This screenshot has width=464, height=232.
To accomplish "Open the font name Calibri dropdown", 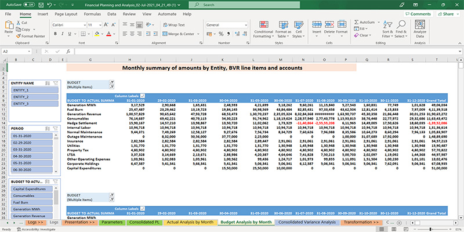I will tap(84, 26).
